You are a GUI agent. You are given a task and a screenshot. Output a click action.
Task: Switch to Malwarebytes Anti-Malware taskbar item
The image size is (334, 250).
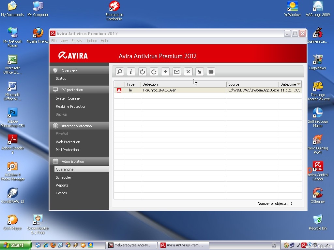point(131,245)
